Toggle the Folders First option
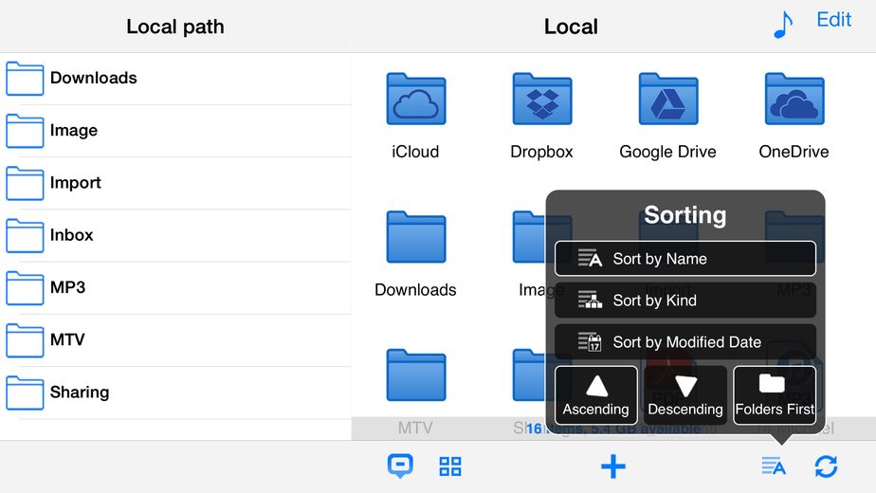The image size is (876, 493). [775, 395]
